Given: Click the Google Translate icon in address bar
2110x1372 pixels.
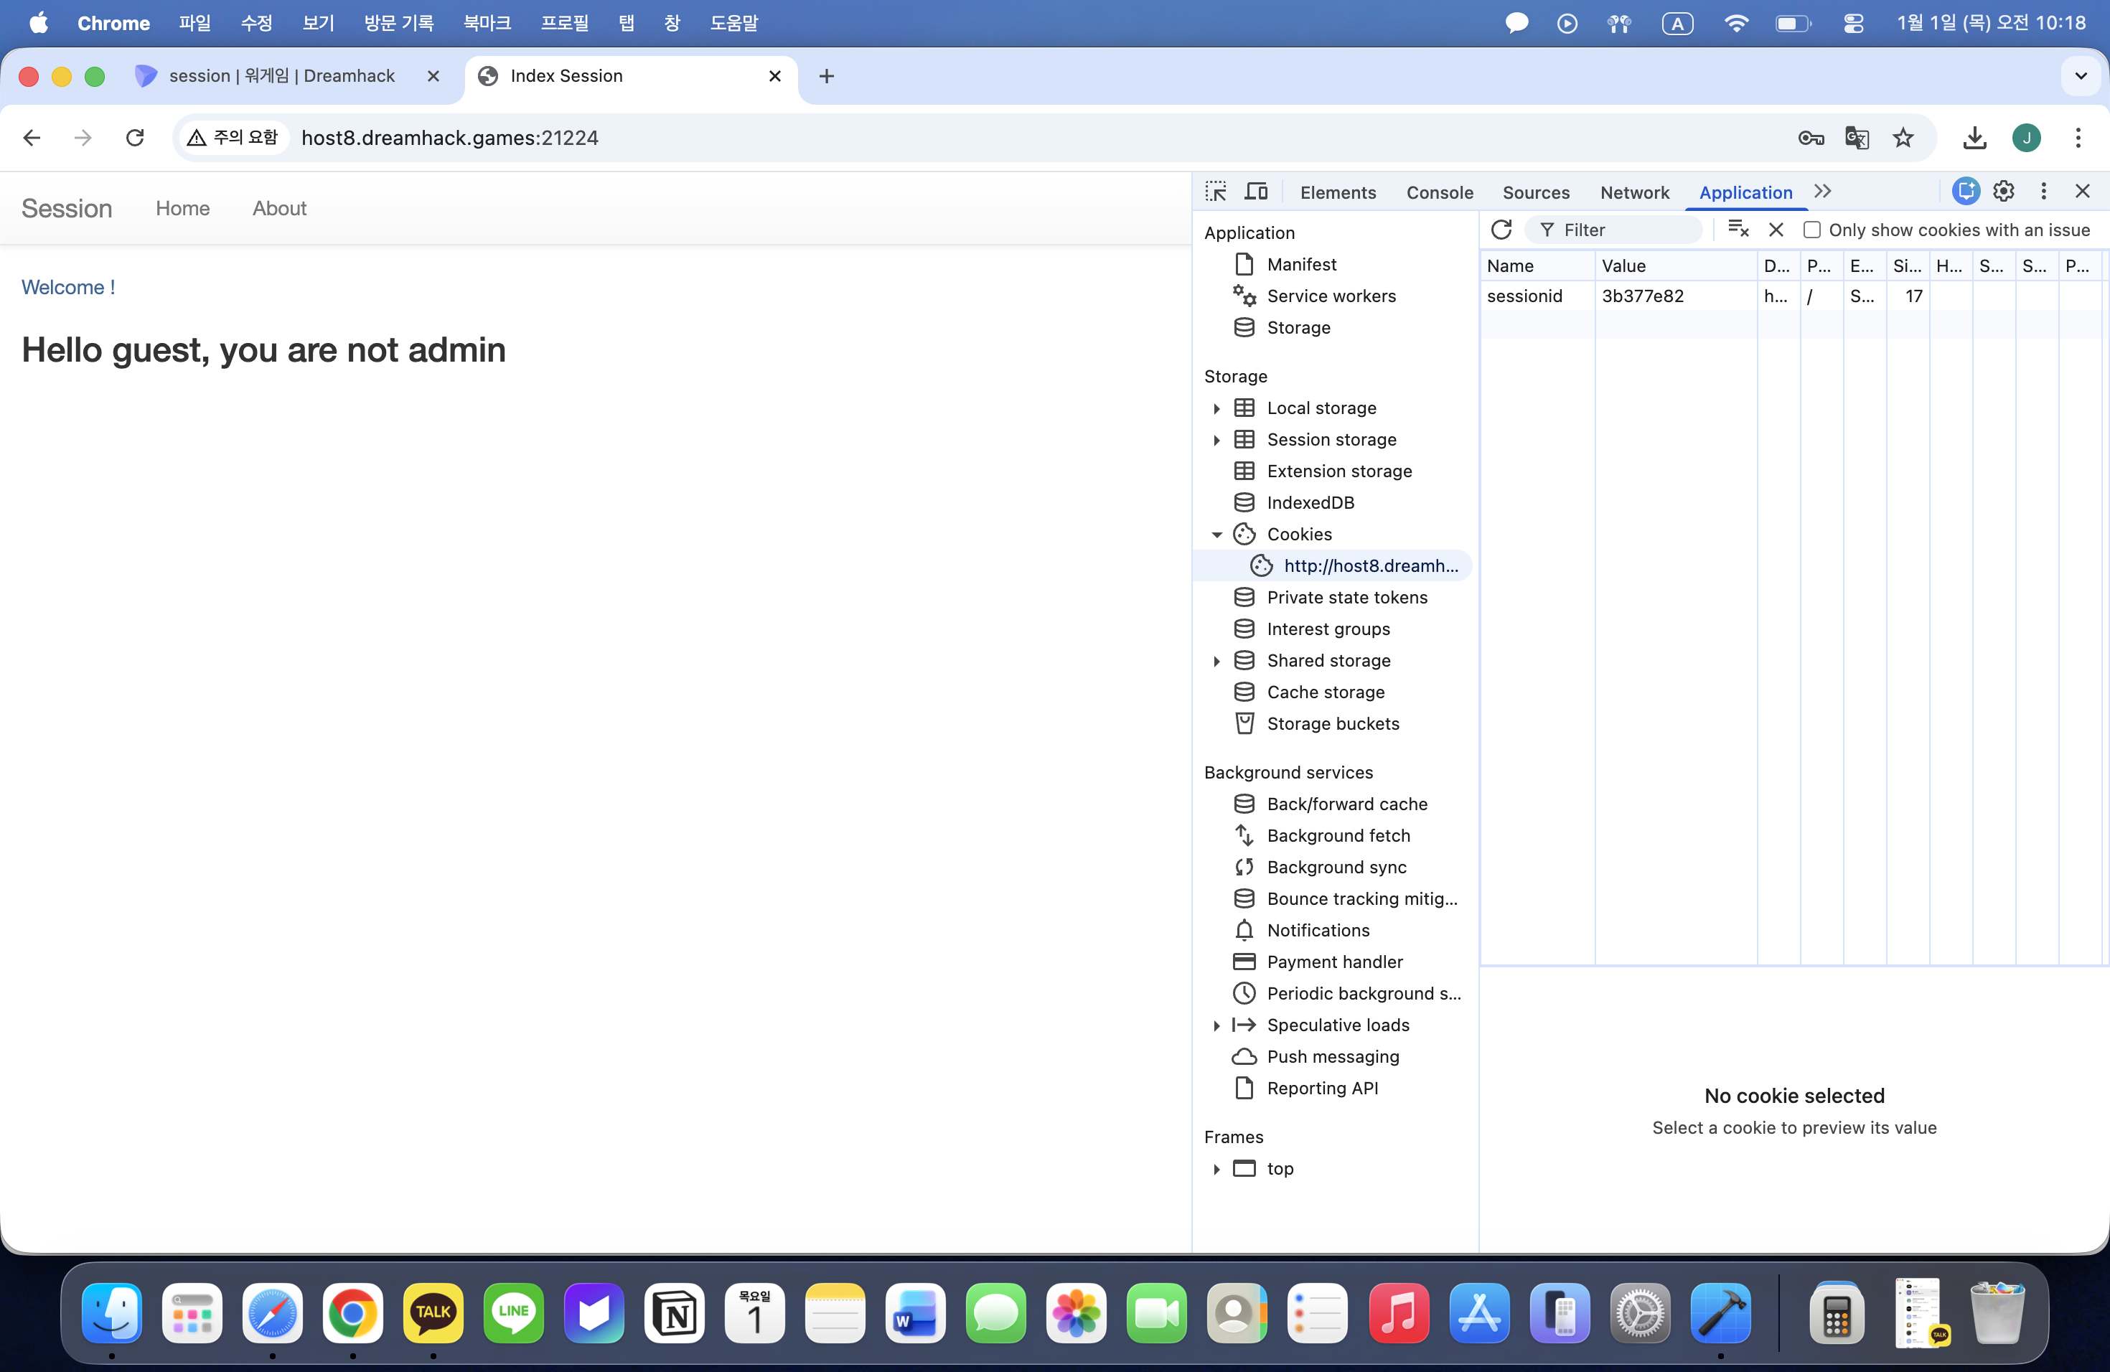Looking at the screenshot, I should click(x=1857, y=137).
